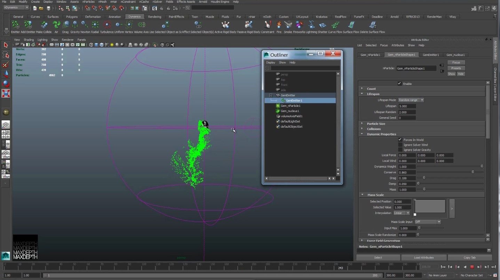
Task: Click the Copy Tab button
Action: [x=470, y=258]
